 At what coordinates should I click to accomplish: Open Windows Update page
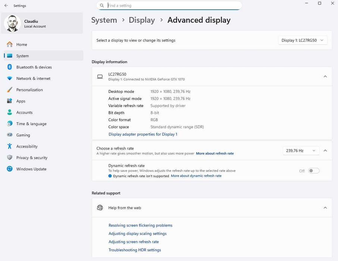point(43,169)
